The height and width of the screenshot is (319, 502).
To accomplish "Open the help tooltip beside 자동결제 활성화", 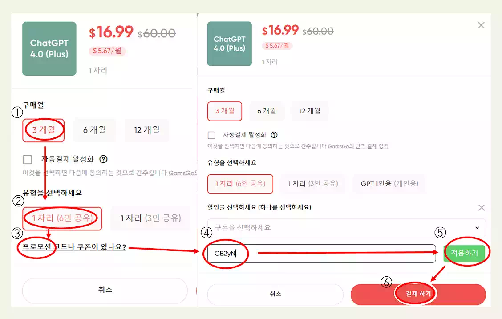I will [275, 135].
